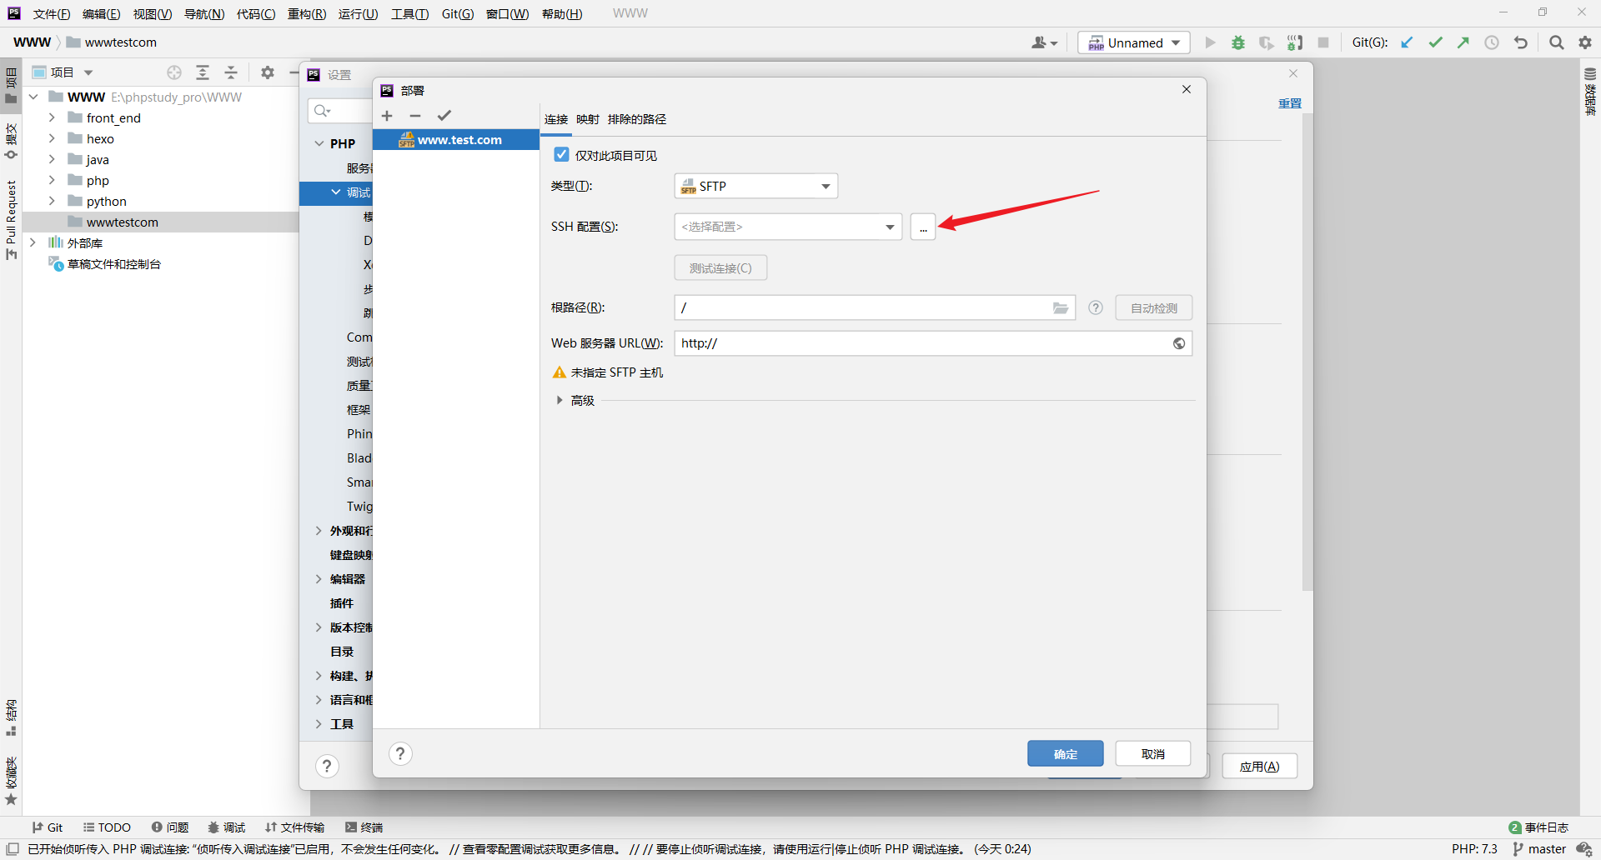Push commits with Git arrow icon
Image resolution: width=1601 pixels, height=860 pixels.
(1463, 42)
